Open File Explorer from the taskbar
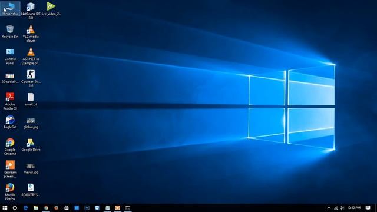The height and width of the screenshot is (212, 377). click(x=36, y=208)
